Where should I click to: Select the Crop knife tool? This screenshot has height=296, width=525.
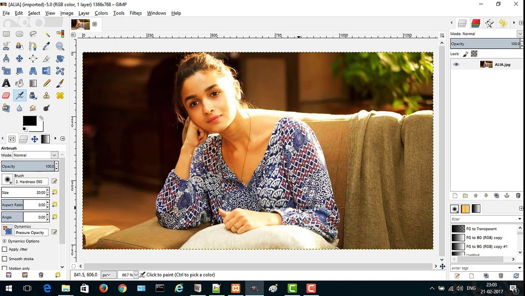(46, 59)
